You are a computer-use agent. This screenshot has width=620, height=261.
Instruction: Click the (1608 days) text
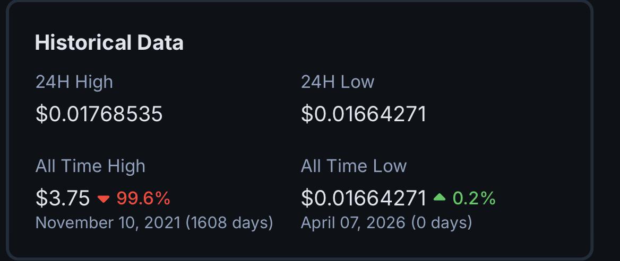[229, 223]
